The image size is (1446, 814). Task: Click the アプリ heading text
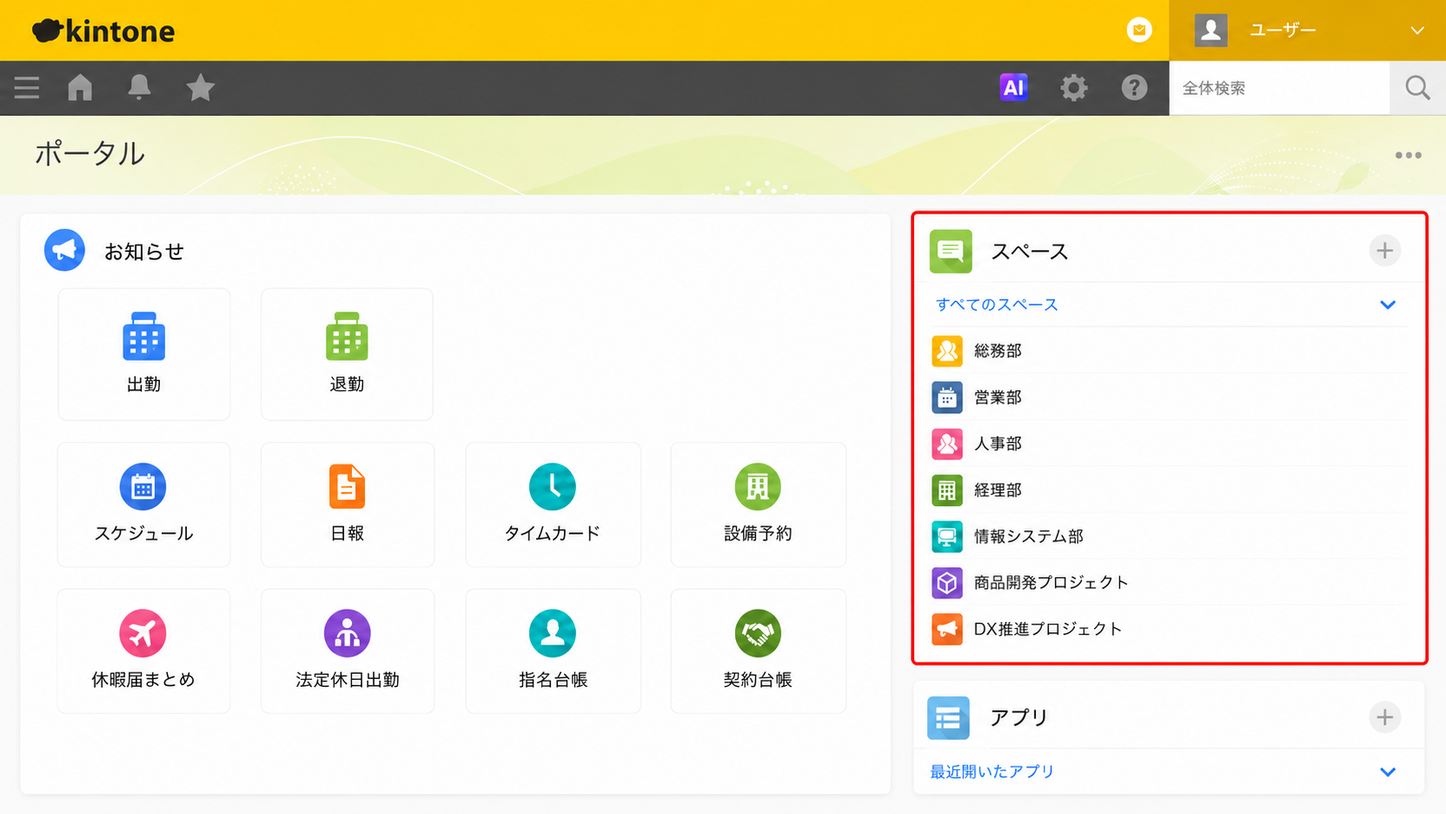(1020, 718)
